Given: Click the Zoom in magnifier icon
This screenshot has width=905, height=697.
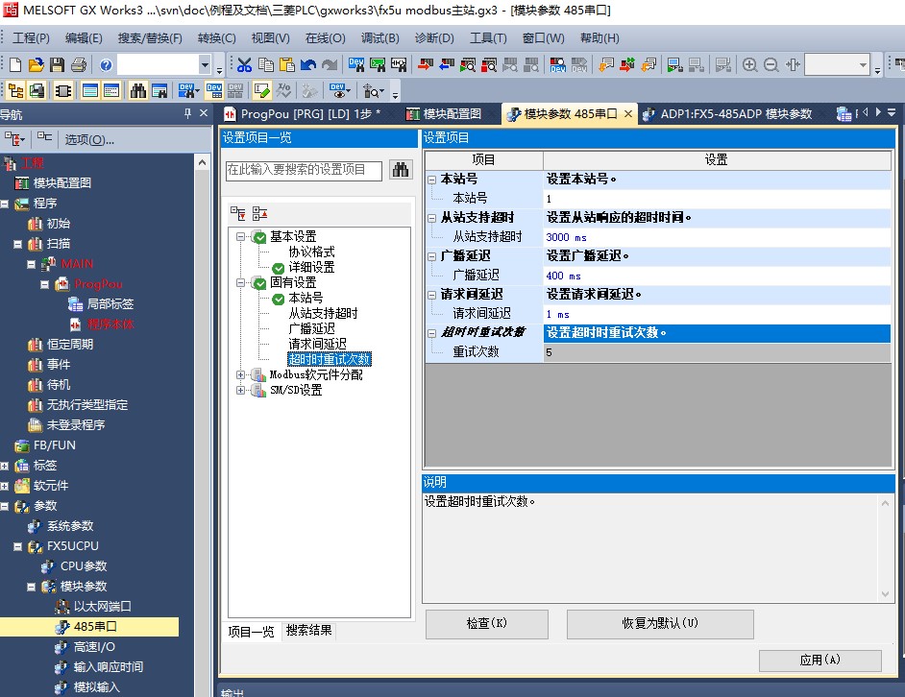Looking at the screenshot, I should (x=749, y=65).
